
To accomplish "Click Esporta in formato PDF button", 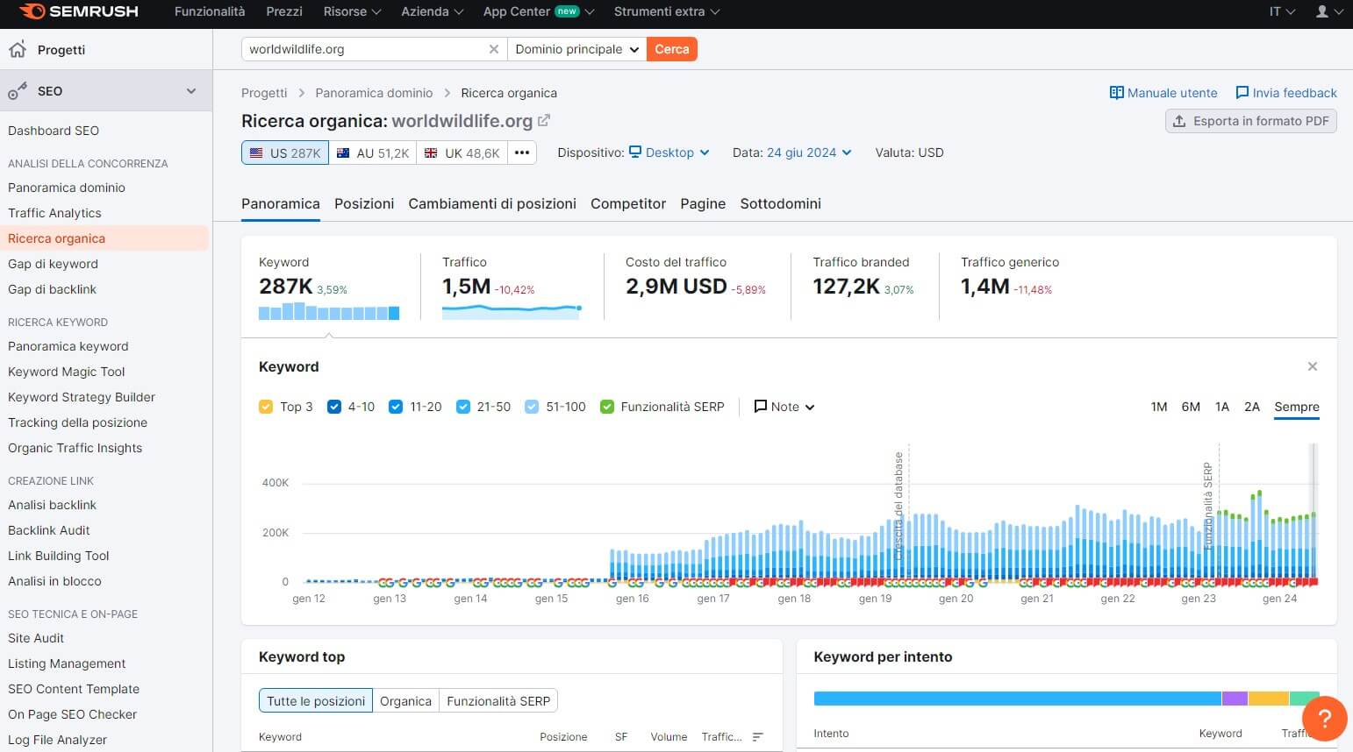I will pyautogui.click(x=1251, y=121).
